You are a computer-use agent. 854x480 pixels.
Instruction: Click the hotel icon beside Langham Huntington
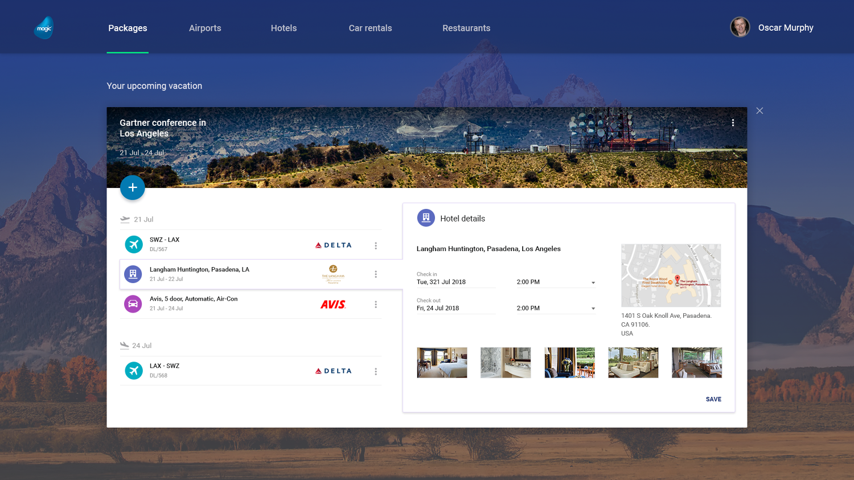point(133,274)
